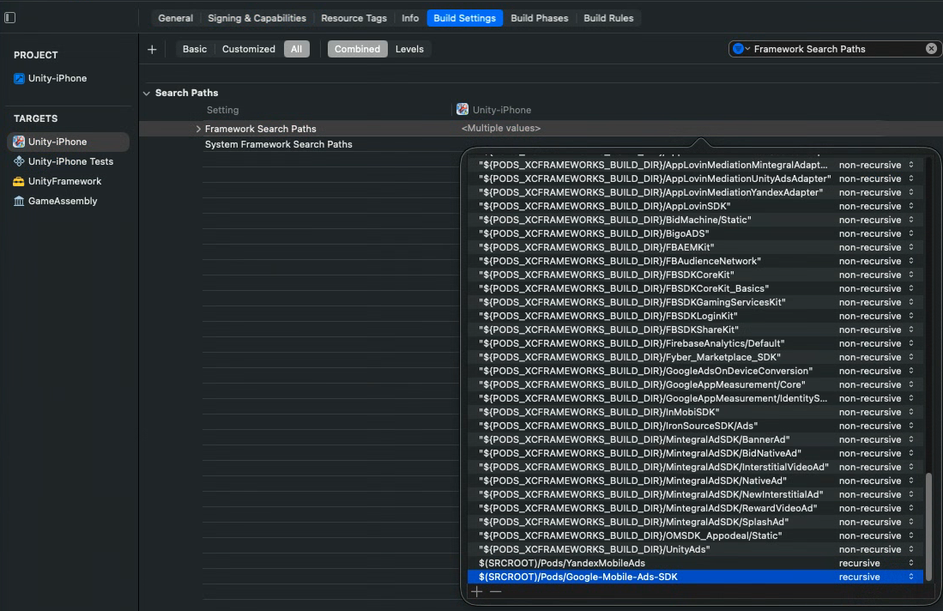Select the FBSDKShareKit path row
943x611 pixels.
coord(695,330)
